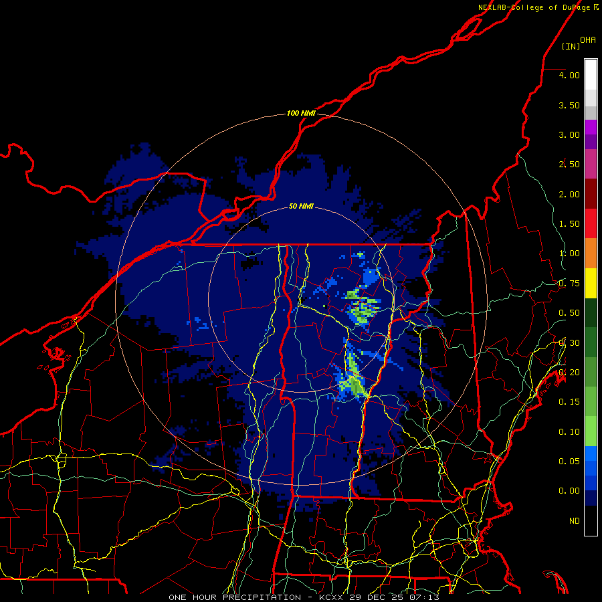Click the light green 0.10 legend swatch

pos(591,431)
